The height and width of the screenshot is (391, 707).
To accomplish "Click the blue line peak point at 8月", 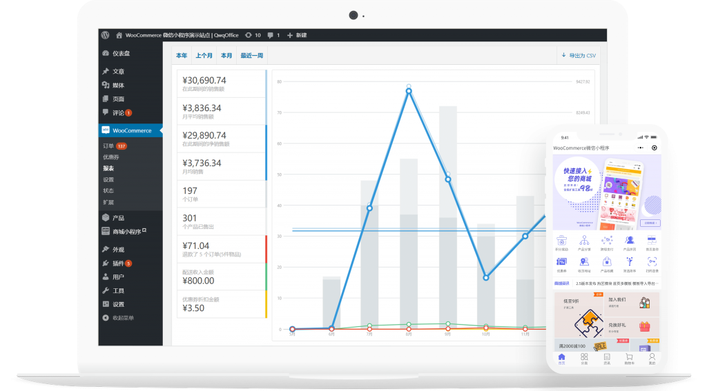I will click(x=409, y=91).
